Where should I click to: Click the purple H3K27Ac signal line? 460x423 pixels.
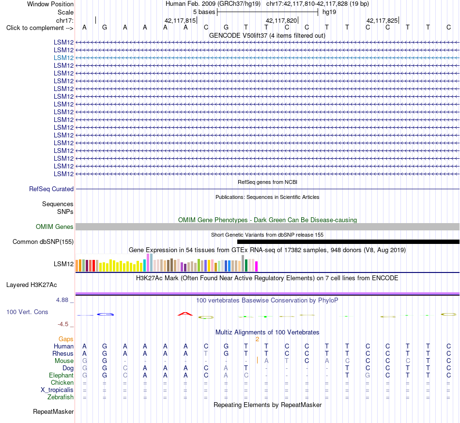point(267,293)
